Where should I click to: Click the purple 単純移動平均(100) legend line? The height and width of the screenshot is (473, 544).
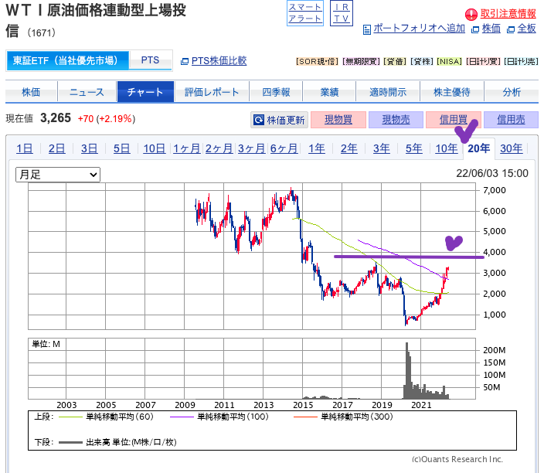pyautogui.click(x=182, y=417)
